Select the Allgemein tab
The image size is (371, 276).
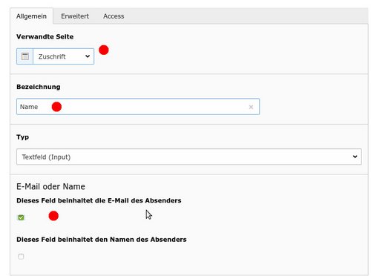click(x=31, y=16)
